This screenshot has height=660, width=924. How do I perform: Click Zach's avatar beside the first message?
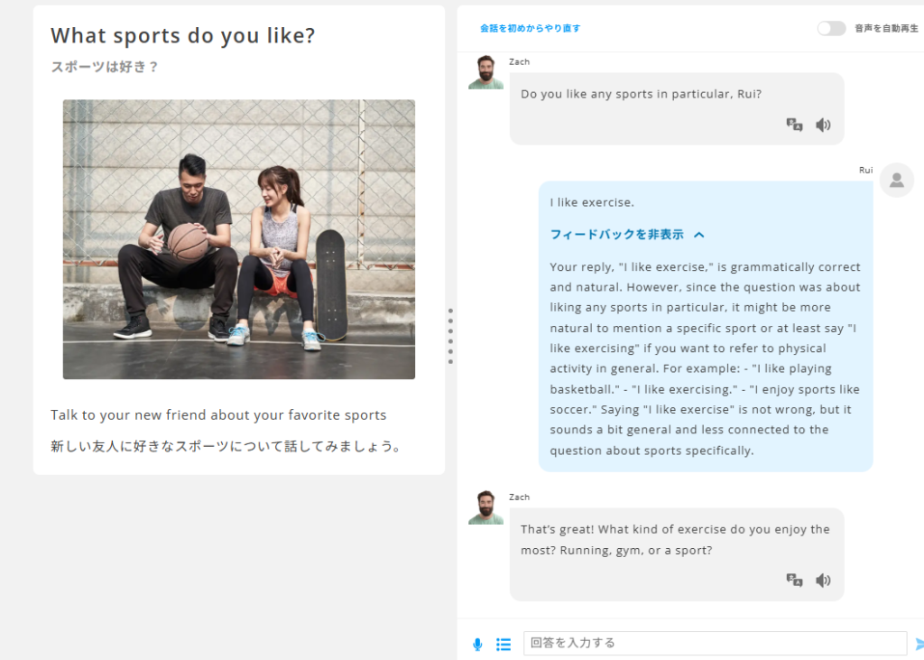[x=485, y=72]
